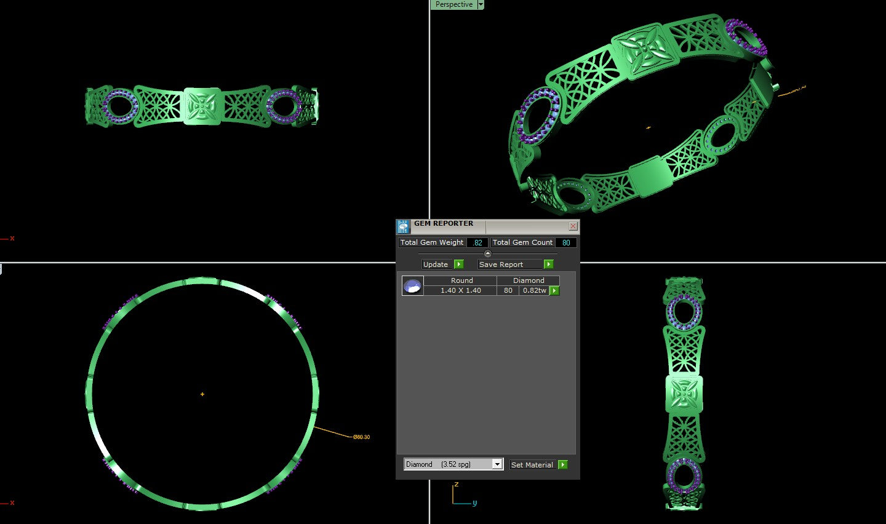Screen dimensions: 886x524
Task: Open the Diamond (3.52 spg) material dropdown
Action: (x=497, y=464)
